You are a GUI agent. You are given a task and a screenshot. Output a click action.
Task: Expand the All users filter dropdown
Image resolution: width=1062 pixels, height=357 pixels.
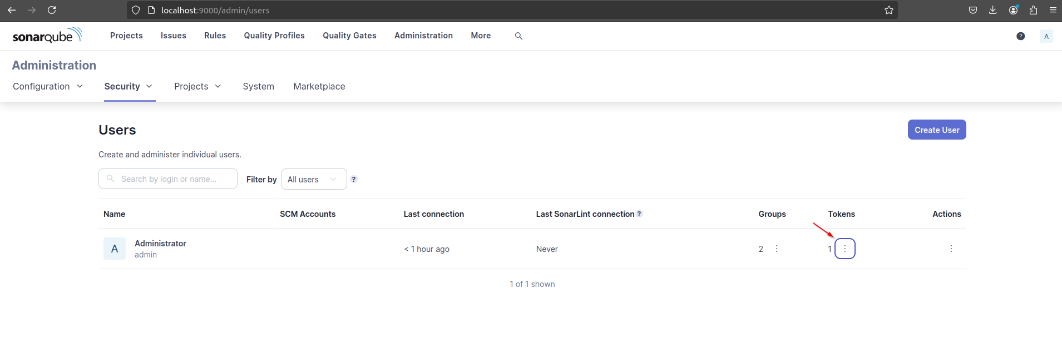[x=314, y=179]
